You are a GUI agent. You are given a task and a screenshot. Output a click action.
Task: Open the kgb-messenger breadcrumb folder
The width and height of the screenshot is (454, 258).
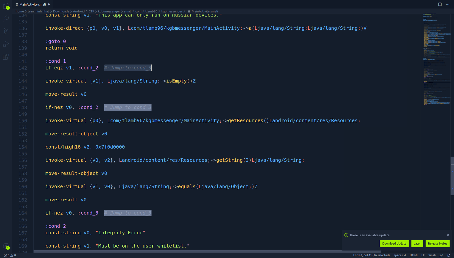click(109, 11)
